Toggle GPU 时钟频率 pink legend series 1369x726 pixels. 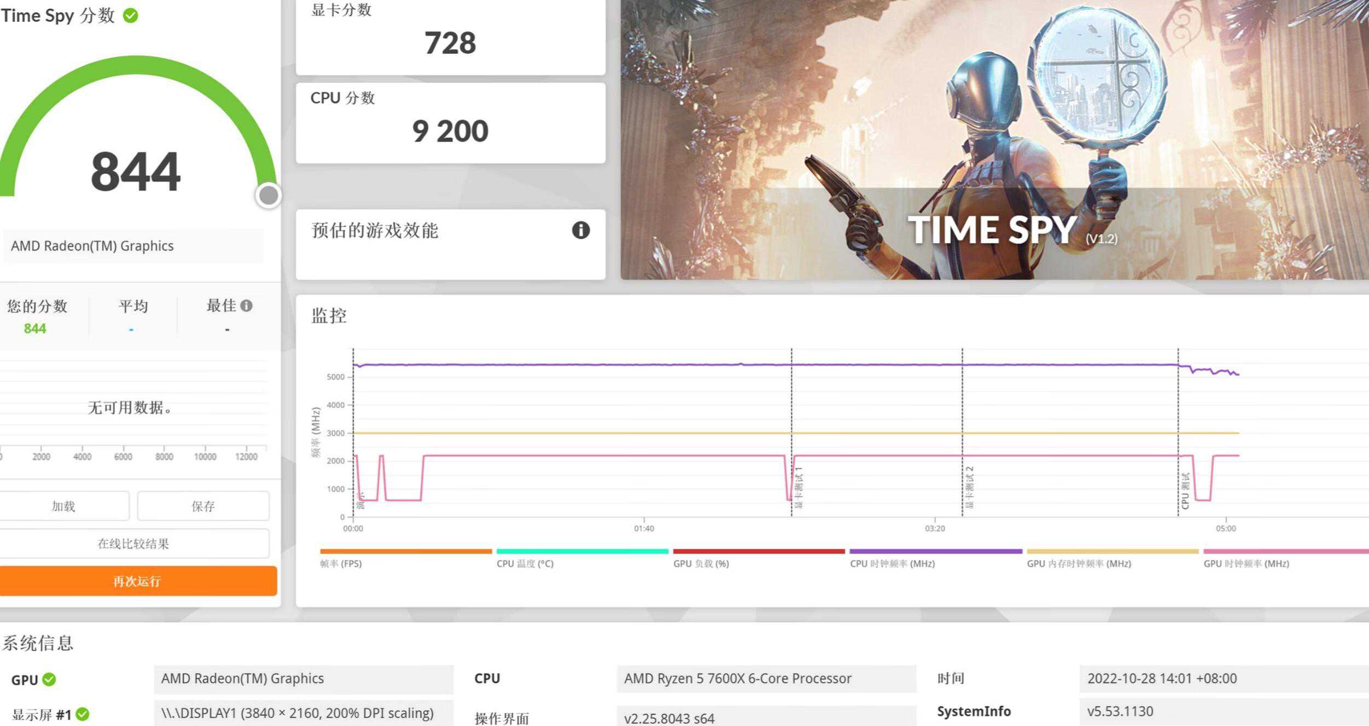pyautogui.click(x=1246, y=563)
